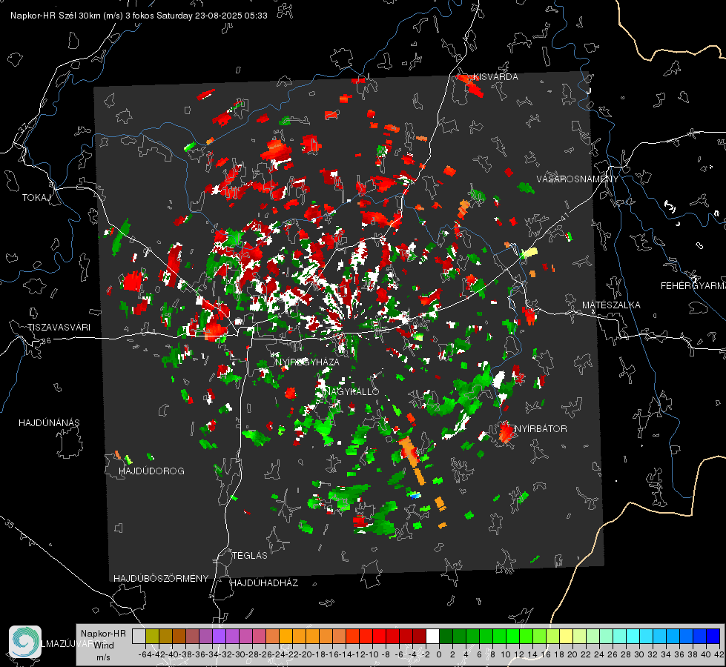This screenshot has height=667, width=726.
Task: Click the TISZAVASVÁRI town label
Action: [x=59, y=328]
